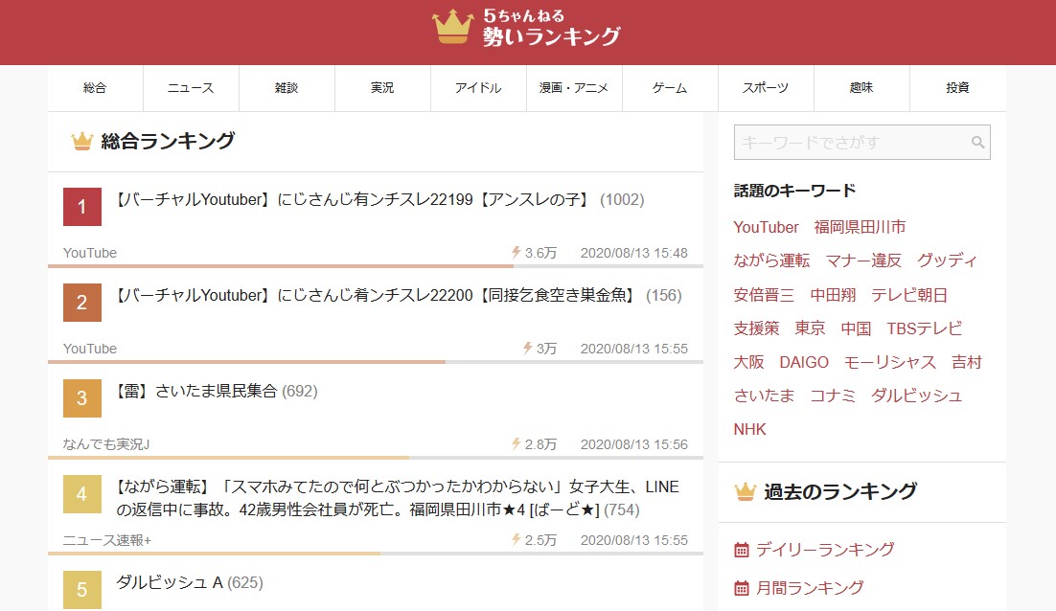The image size is (1056, 611).
Task: Click the lightning icon next to 2.5万
Action: [x=516, y=540]
